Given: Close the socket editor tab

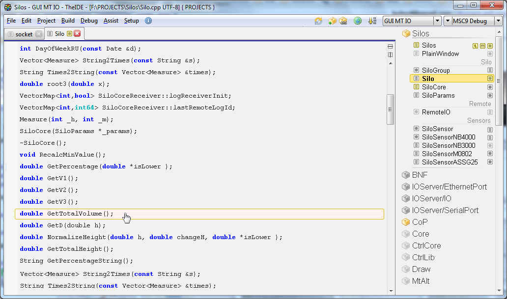Looking at the screenshot, I should click(39, 34).
